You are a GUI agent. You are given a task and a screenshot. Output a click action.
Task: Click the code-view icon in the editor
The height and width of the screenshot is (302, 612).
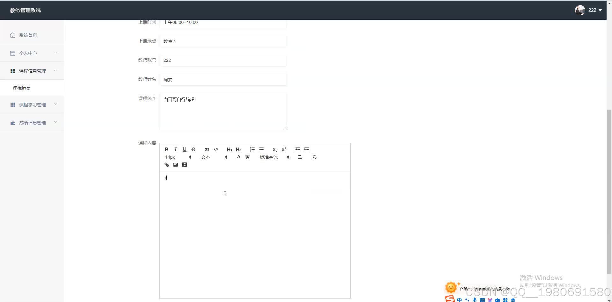click(x=216, y=149)
